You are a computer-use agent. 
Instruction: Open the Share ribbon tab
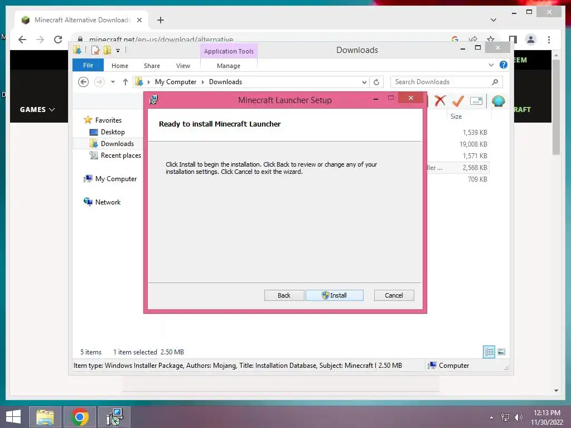pos(152,66)
